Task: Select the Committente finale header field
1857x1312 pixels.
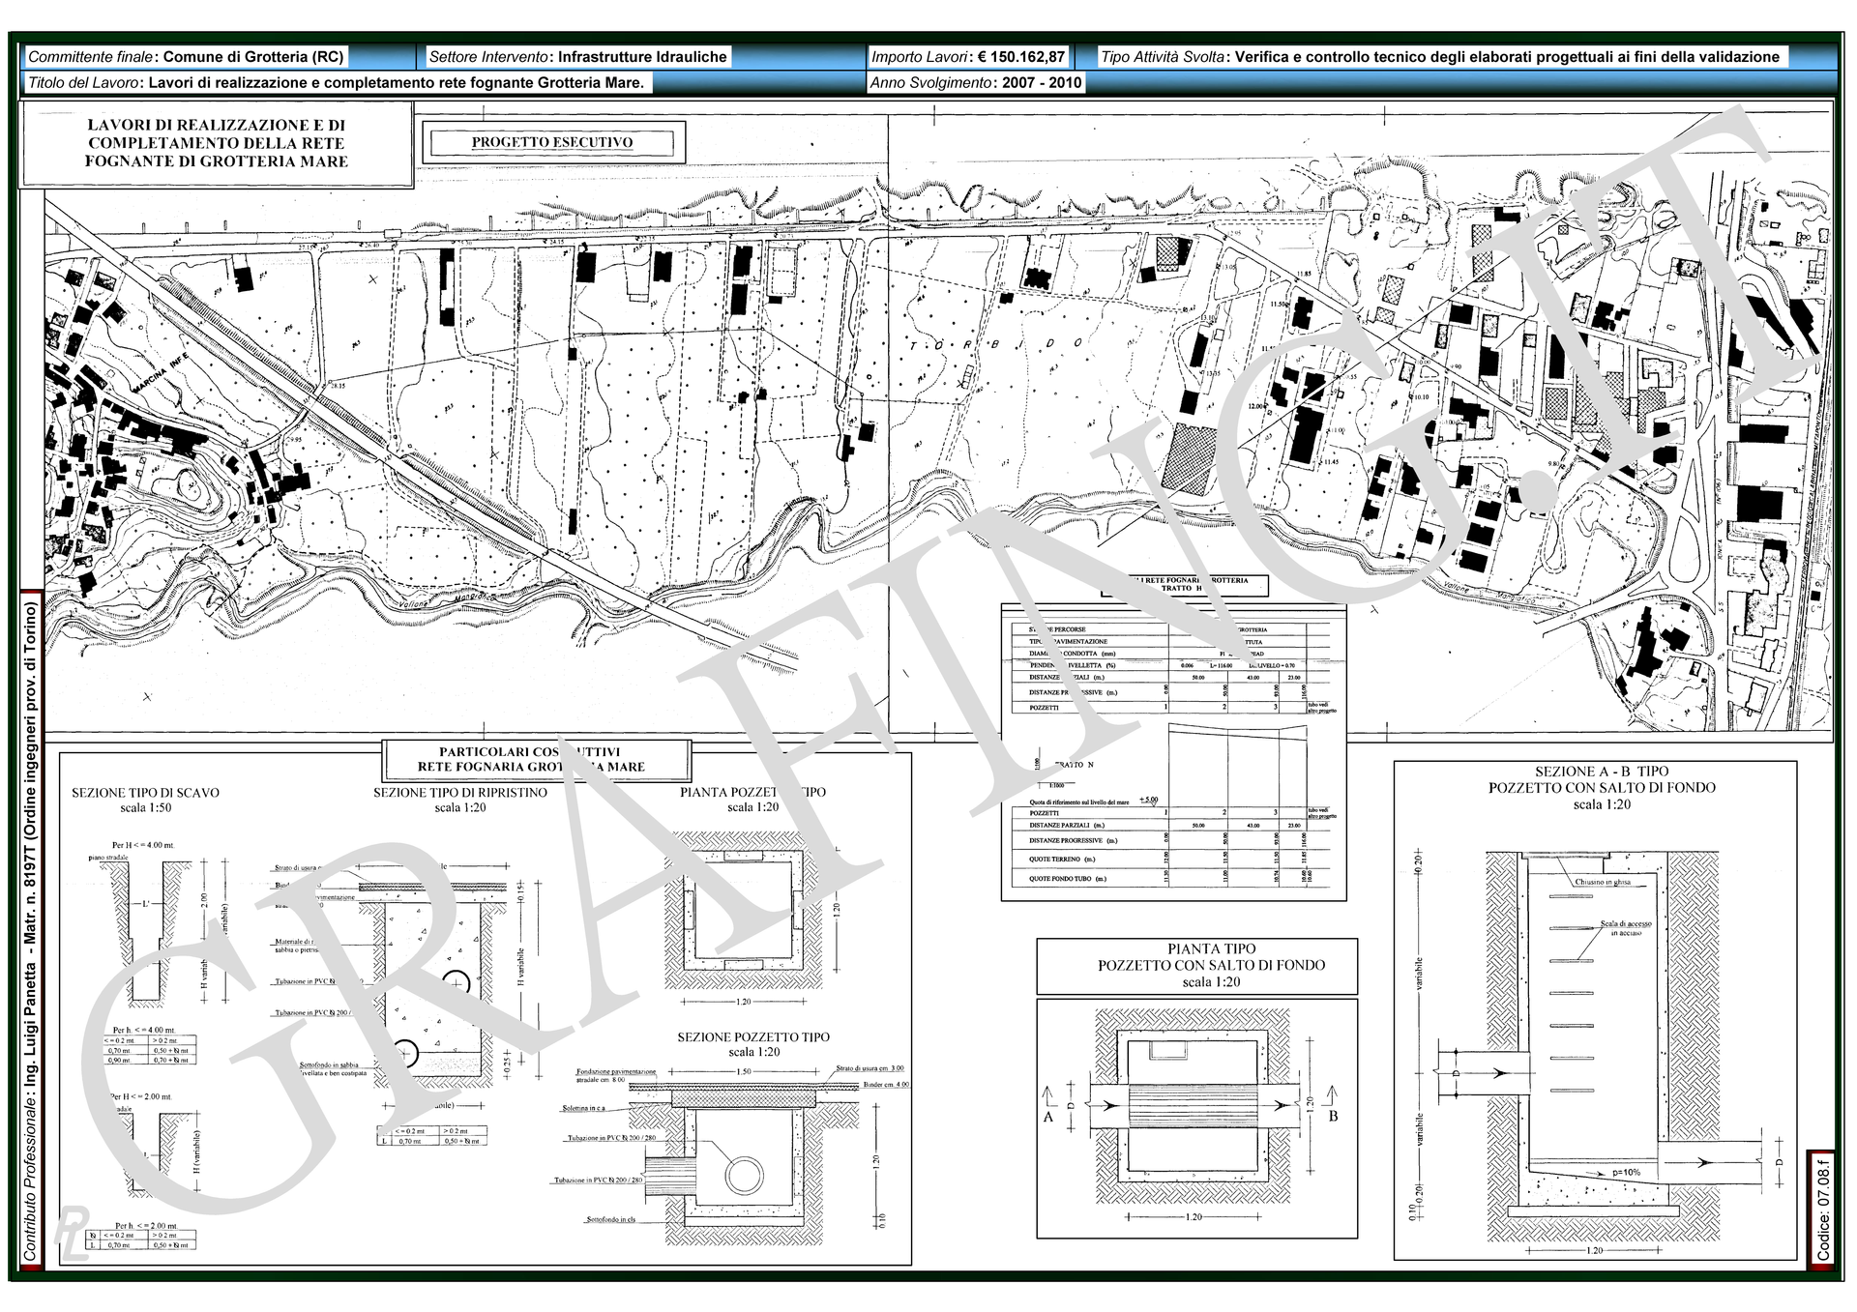Action: tap(186, 57)
